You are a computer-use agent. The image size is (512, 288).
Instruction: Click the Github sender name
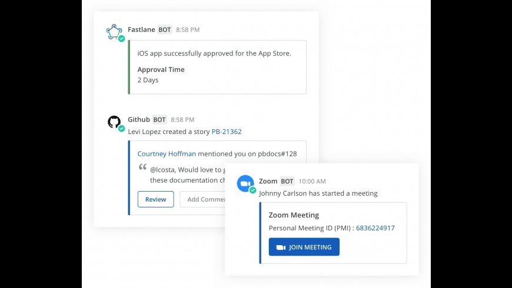pos(139,119)
